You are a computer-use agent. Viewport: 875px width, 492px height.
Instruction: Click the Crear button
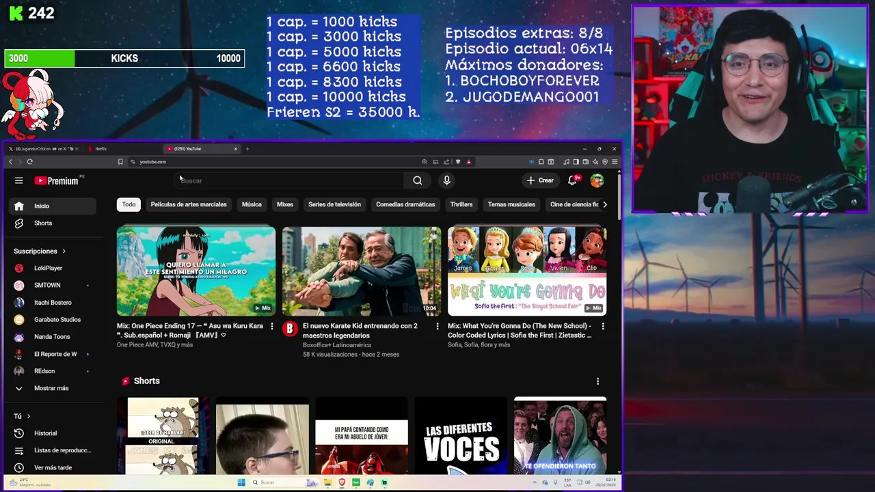[x=540, y=180]
